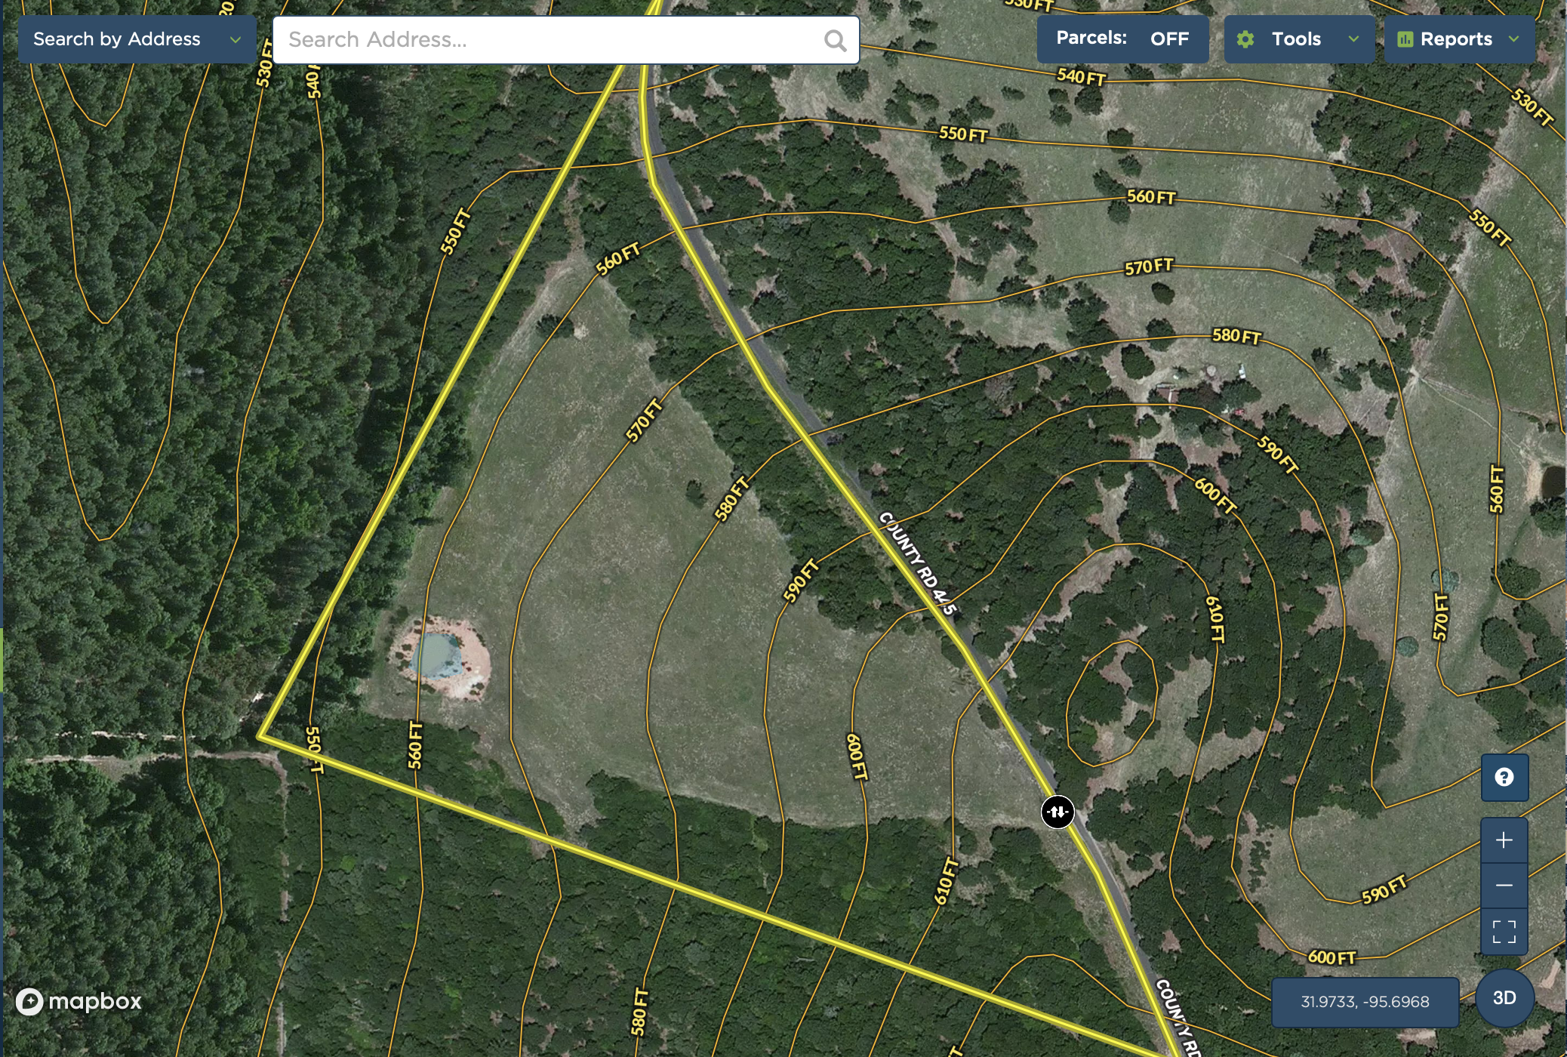Click the coordinates readout 31.9733, -95.6968
The height and width of the screenshot is (1057, 1567).
(1365, 1002)
